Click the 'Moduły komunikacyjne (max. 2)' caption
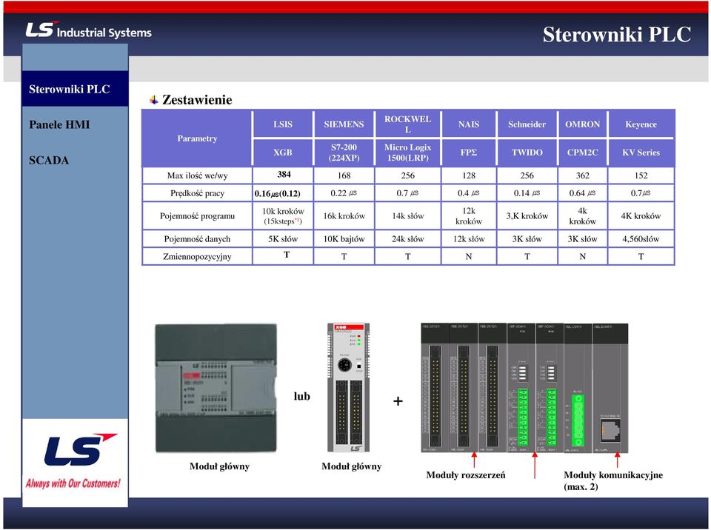Viewport: 711px width, 530px height. click(613, 480)
